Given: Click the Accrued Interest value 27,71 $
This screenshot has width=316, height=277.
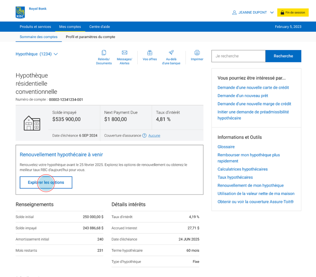Looking at the screenshot, I should (193, 228).
